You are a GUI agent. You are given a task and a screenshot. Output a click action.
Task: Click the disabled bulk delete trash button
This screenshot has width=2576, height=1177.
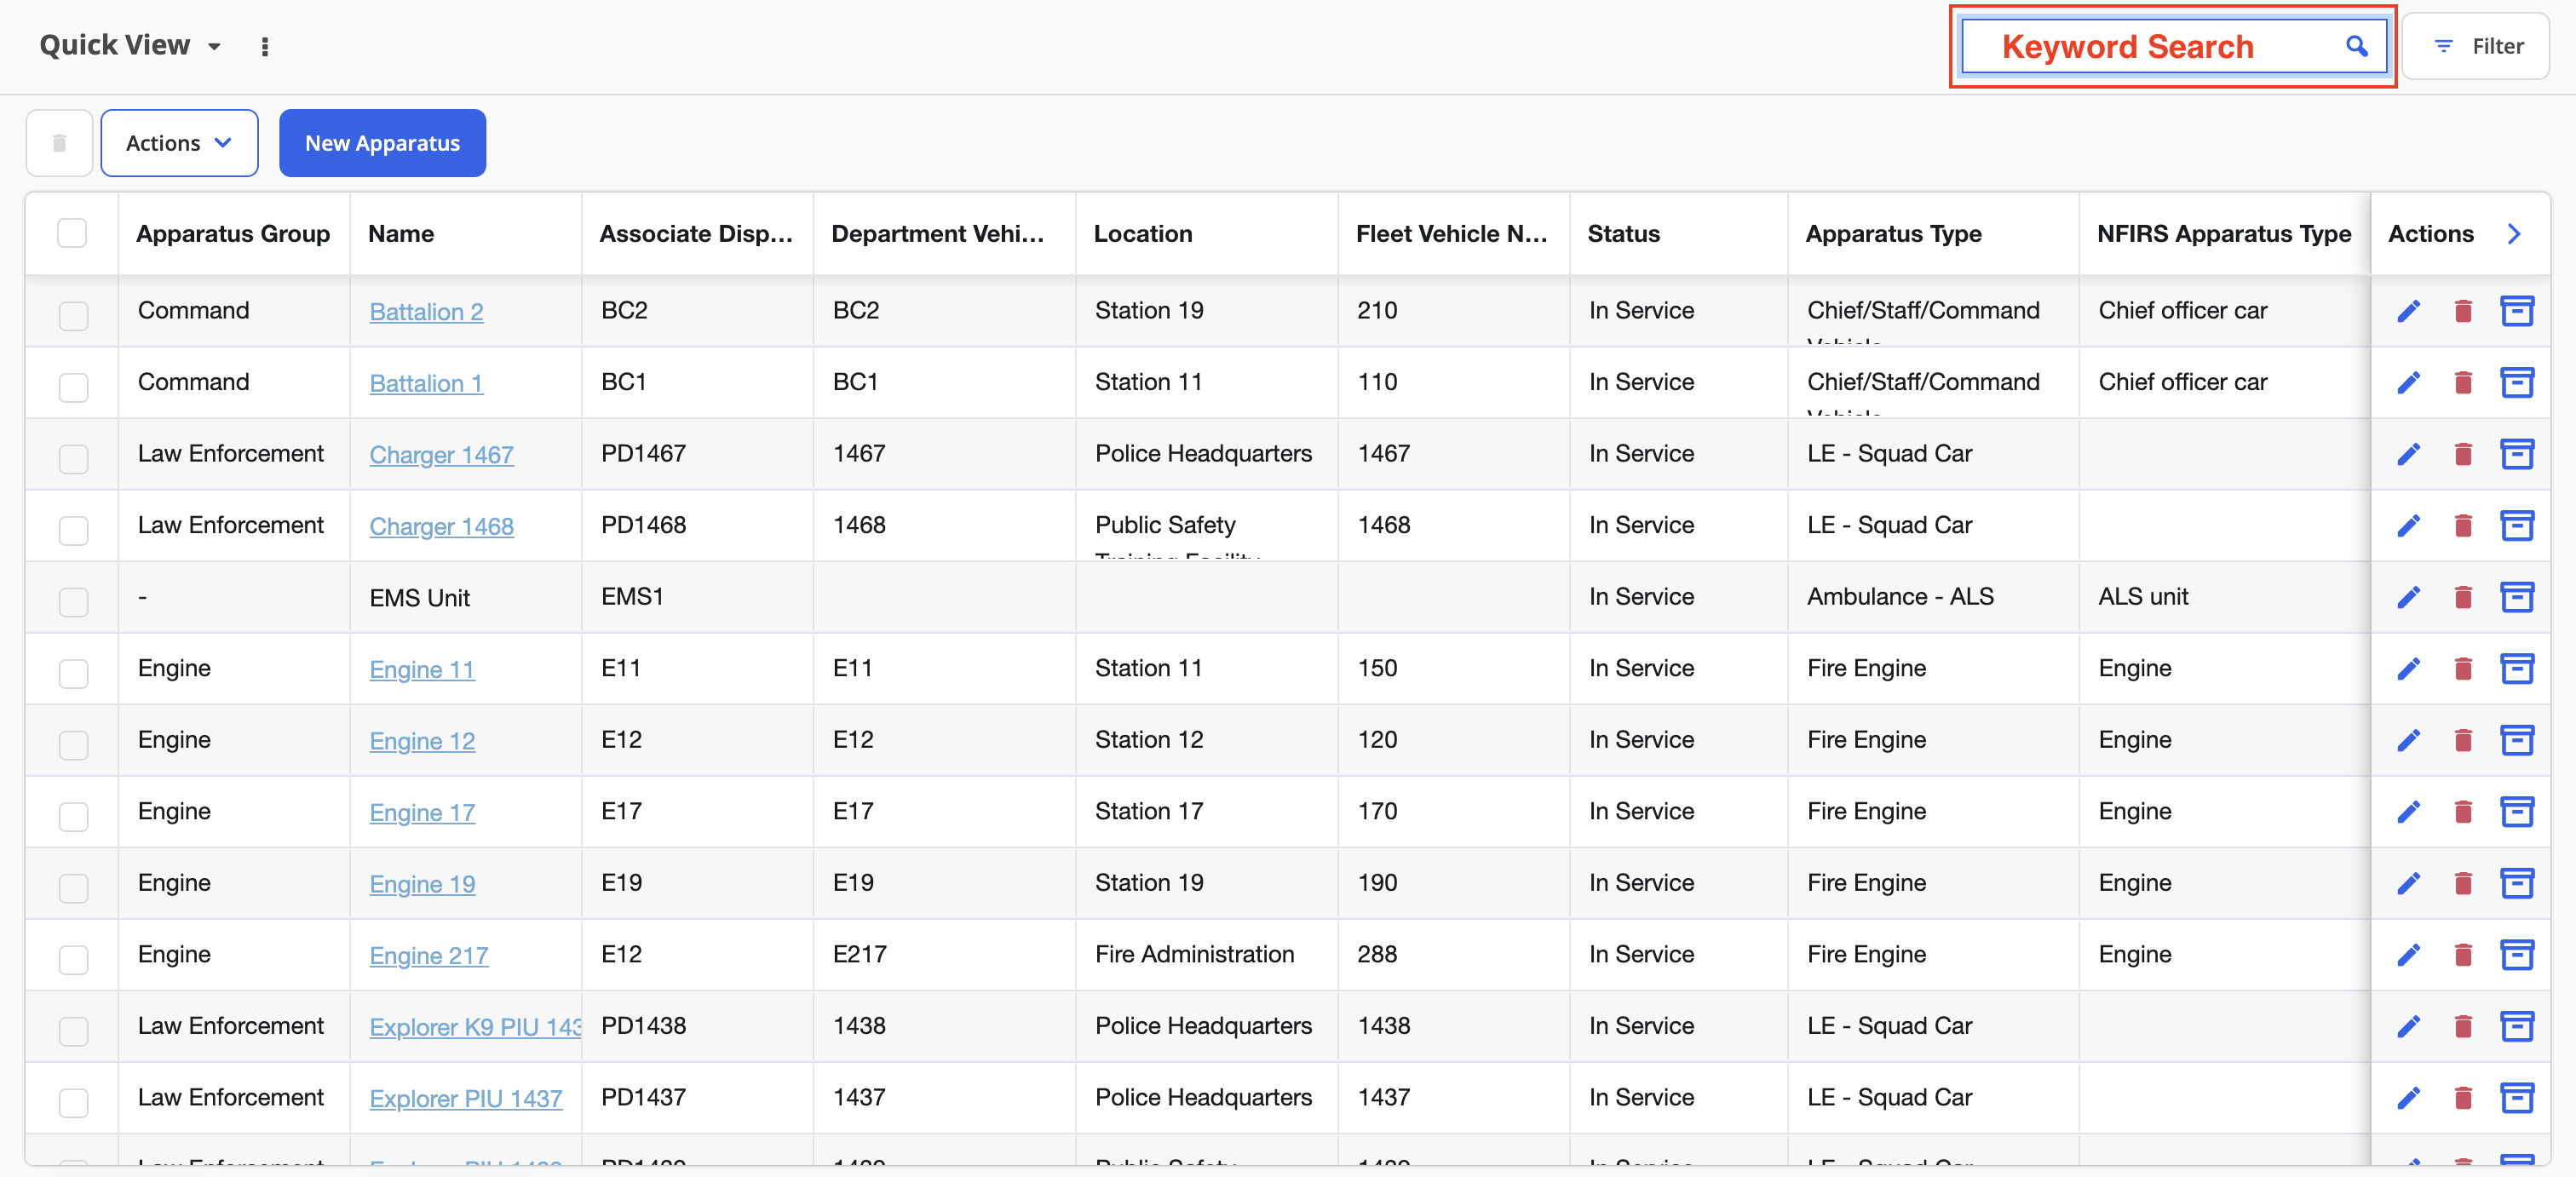(x=59, y=143)
